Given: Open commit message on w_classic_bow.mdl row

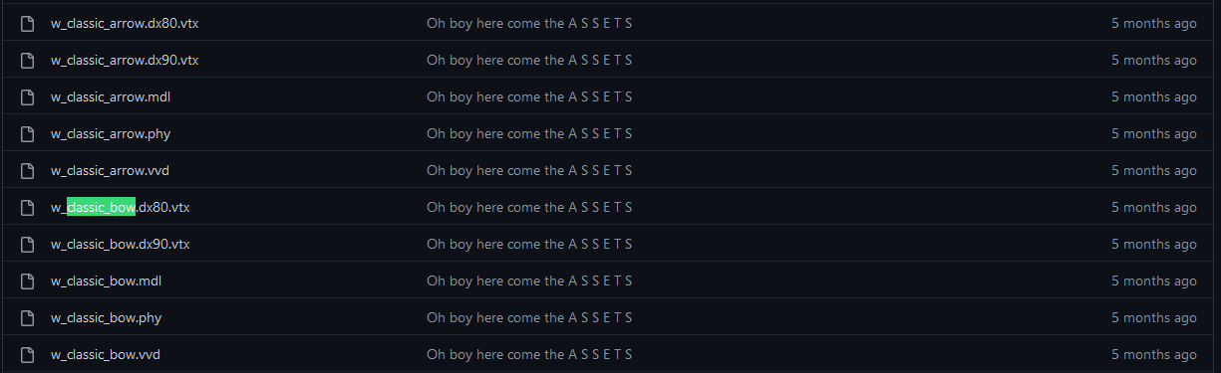Looking at the screenshot, I should coord(529,280).
